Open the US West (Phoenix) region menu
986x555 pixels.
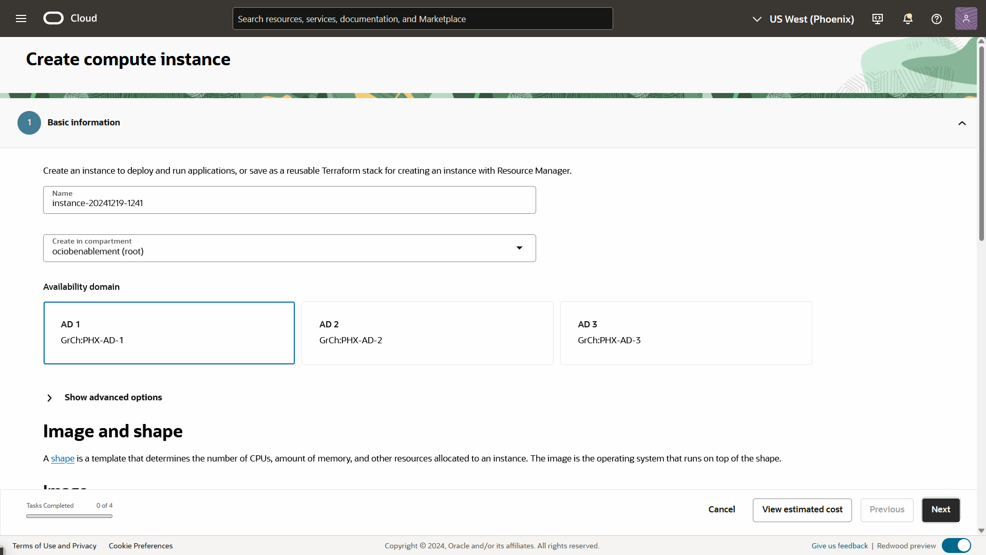[804, 19]
